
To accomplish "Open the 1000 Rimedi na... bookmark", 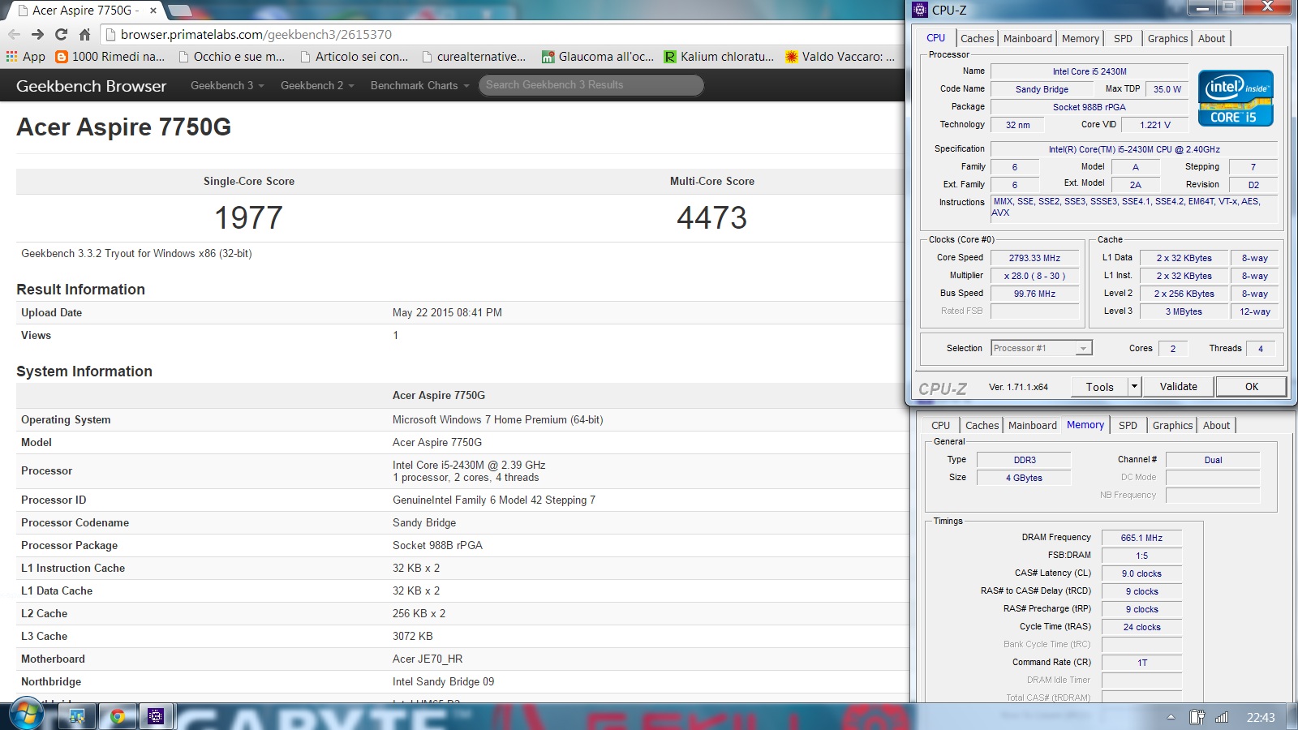I will point(110,57).
